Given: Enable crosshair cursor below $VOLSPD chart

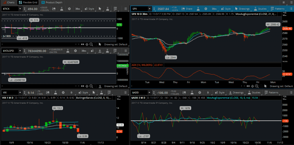Looking at the screenshot, I should tap(87, 86).
